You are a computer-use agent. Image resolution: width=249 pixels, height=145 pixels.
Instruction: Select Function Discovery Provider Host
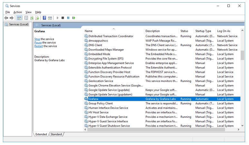[162, 72]
